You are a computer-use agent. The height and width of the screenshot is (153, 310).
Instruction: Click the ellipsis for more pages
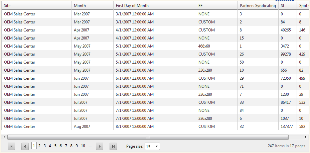tap(90, 146)
